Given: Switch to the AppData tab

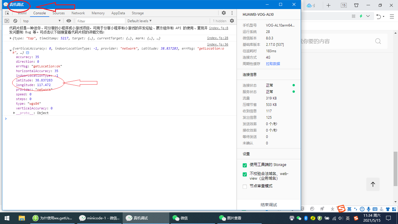Looking at the screenshot, I should coord(118,13).
